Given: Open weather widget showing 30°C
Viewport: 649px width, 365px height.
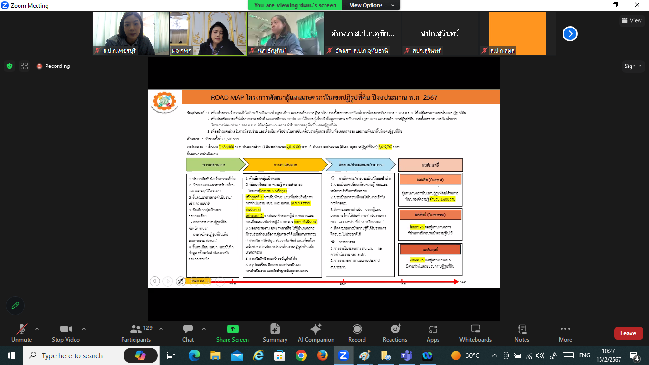Looking at the screenshot, I should (466, 355).
